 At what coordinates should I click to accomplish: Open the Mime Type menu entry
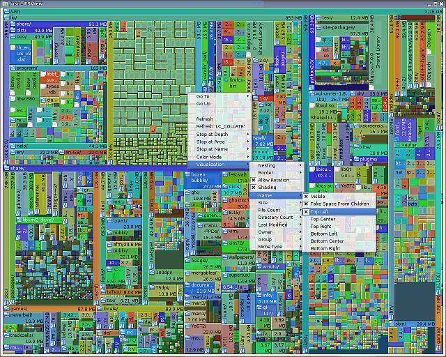point(276,247)
